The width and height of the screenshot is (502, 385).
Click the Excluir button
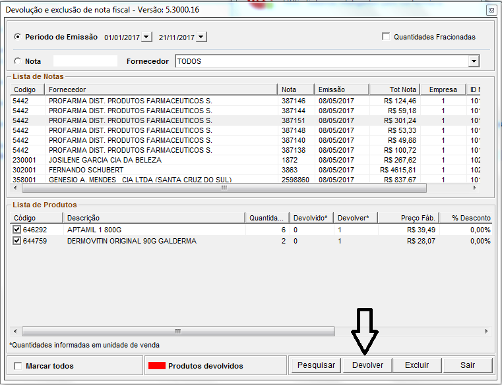coord(416,365)
